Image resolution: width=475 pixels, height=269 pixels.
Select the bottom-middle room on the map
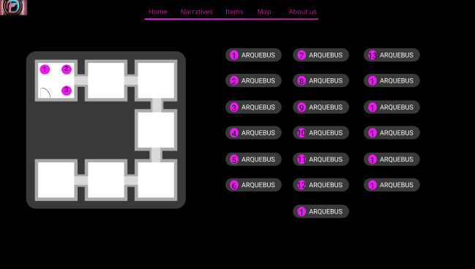[x=106, y=180]
